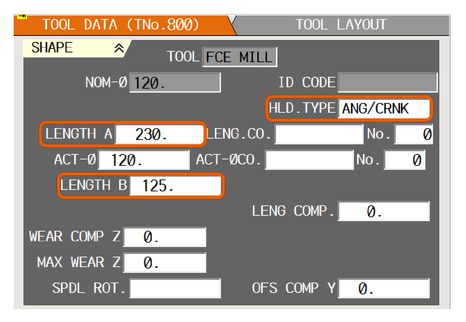The image size is (466, 322).
Task: Click the yellow pin icon at top-left
Action: 22,16
